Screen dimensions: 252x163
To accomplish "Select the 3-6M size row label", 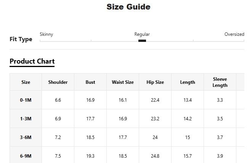I will pyautogui.click(x=26, y=137).
